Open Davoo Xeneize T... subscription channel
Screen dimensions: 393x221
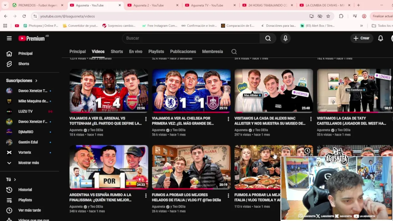[29, 91]
